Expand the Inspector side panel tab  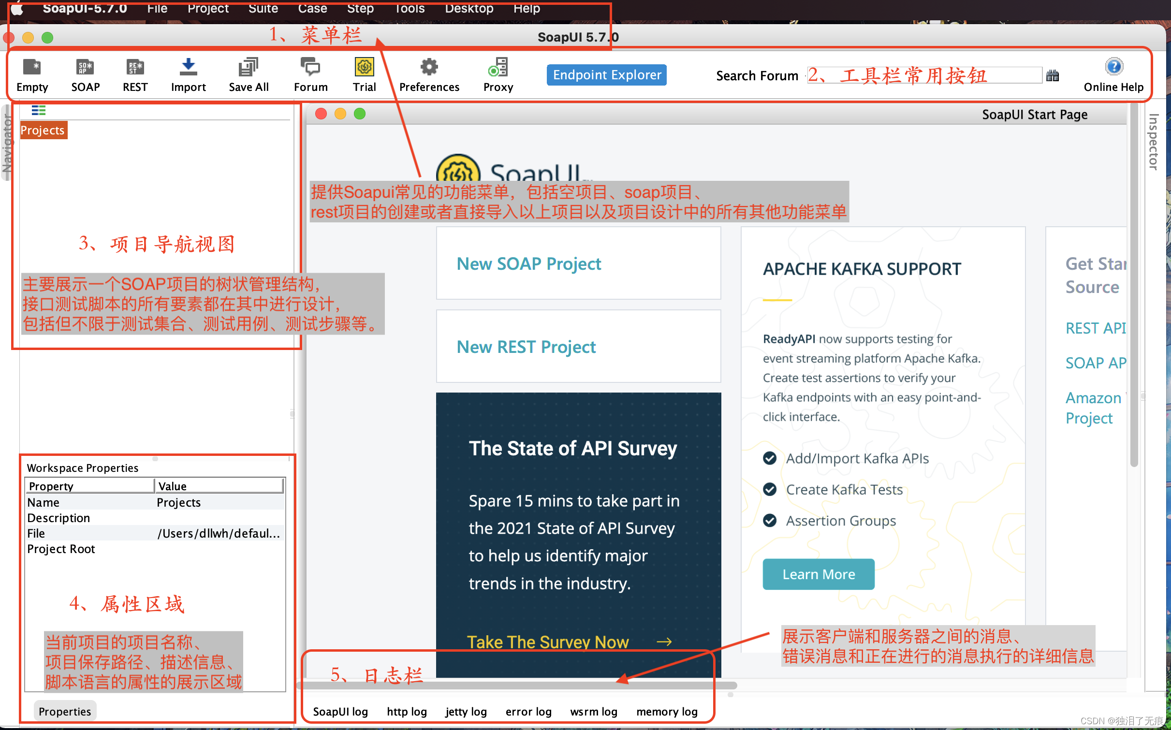(x=1153, y=141)
